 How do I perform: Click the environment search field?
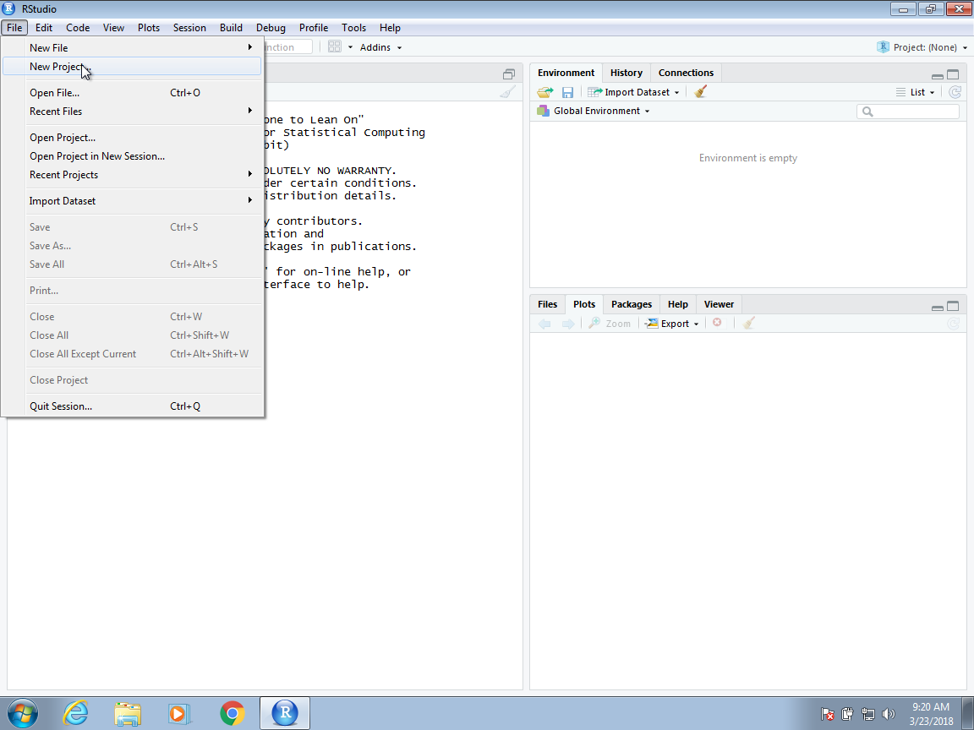(907, 112)
